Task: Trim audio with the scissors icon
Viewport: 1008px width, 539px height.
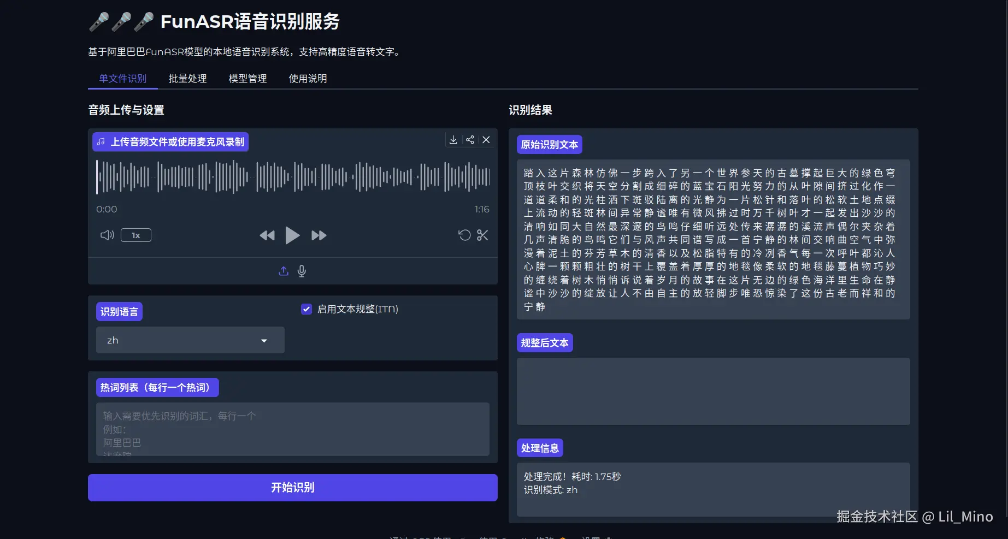Action: coord(482,235)
